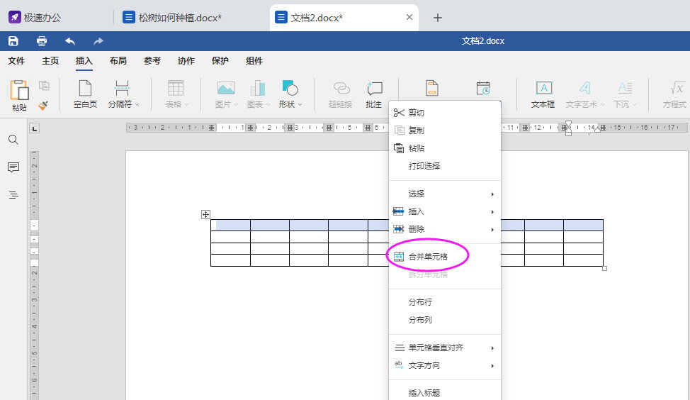The width and height of the screenshot is (690, 400).
Task: Click the redo arrow icon
Action: (x=98, y=41)
